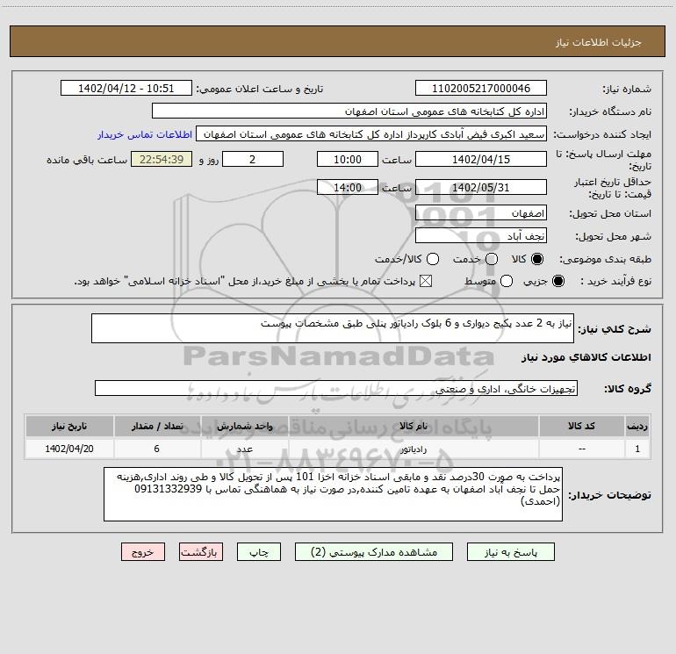Viewport: 676px width, 654px height.
Task: Click the تعداد / مقدار column header
Action: [157, 426]
